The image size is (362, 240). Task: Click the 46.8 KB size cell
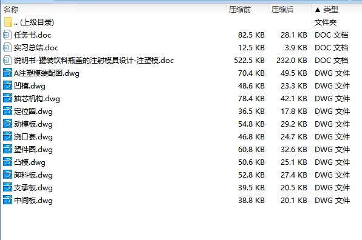pos(251,136)
